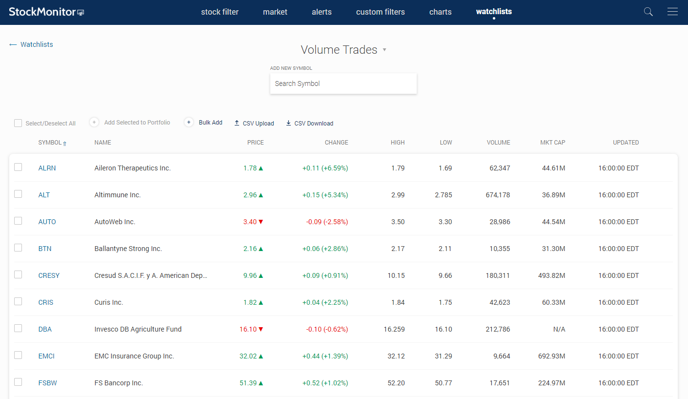This screenshot has height=399, width=688.
Task: Click the plus icon for Add Selected to Portfolio
Action: click(x=94, y=122)
